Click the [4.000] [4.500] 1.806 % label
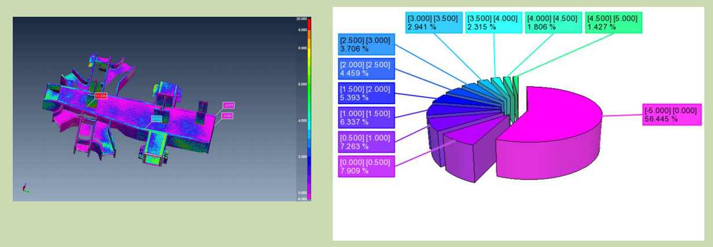The image size is (713, 247). pyautogui.click(x=552, y=23)
